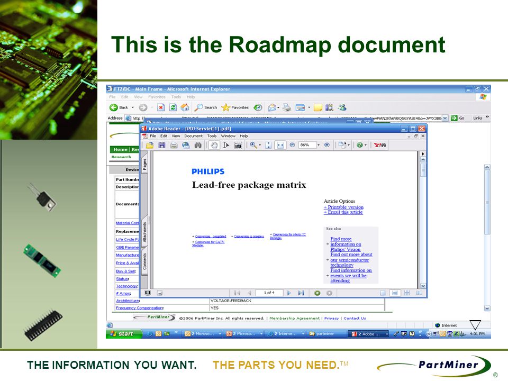Open zoom tool dropdown arrow beside magnifier
The height and width of the screenshot is (381, 508).
pyautogui.click(x=260, y=145)
